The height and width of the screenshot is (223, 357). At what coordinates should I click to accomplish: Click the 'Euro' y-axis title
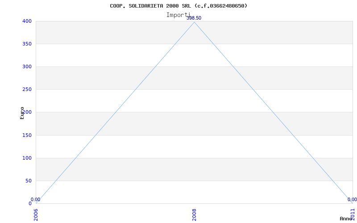22,113
